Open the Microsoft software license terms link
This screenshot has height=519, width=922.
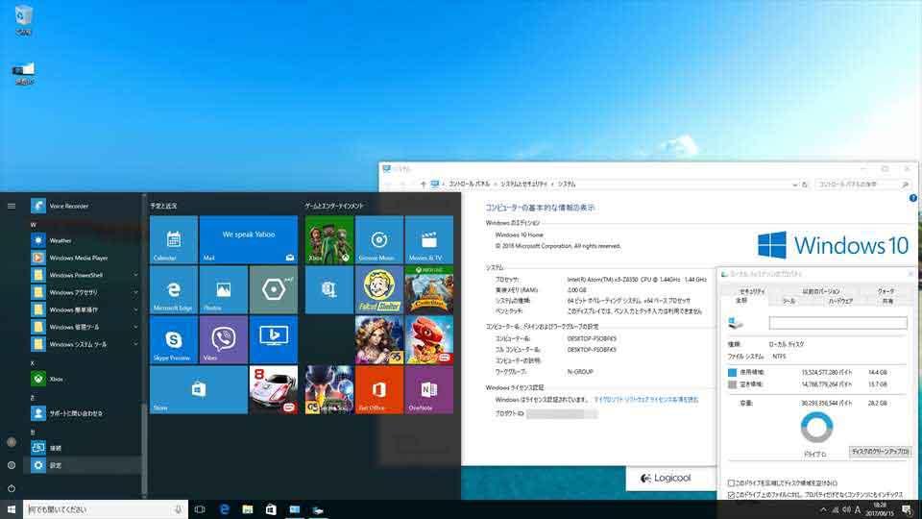pyautogui.click(x=646, y=400)
